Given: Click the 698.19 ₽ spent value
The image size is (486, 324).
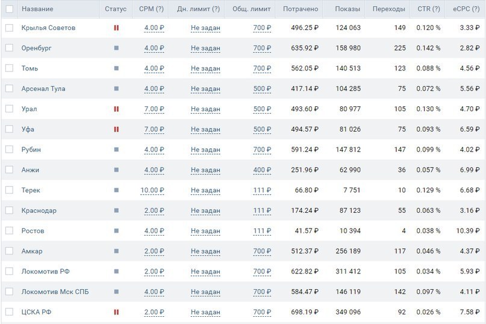Looking at the screenshot, I should [305, 312].
